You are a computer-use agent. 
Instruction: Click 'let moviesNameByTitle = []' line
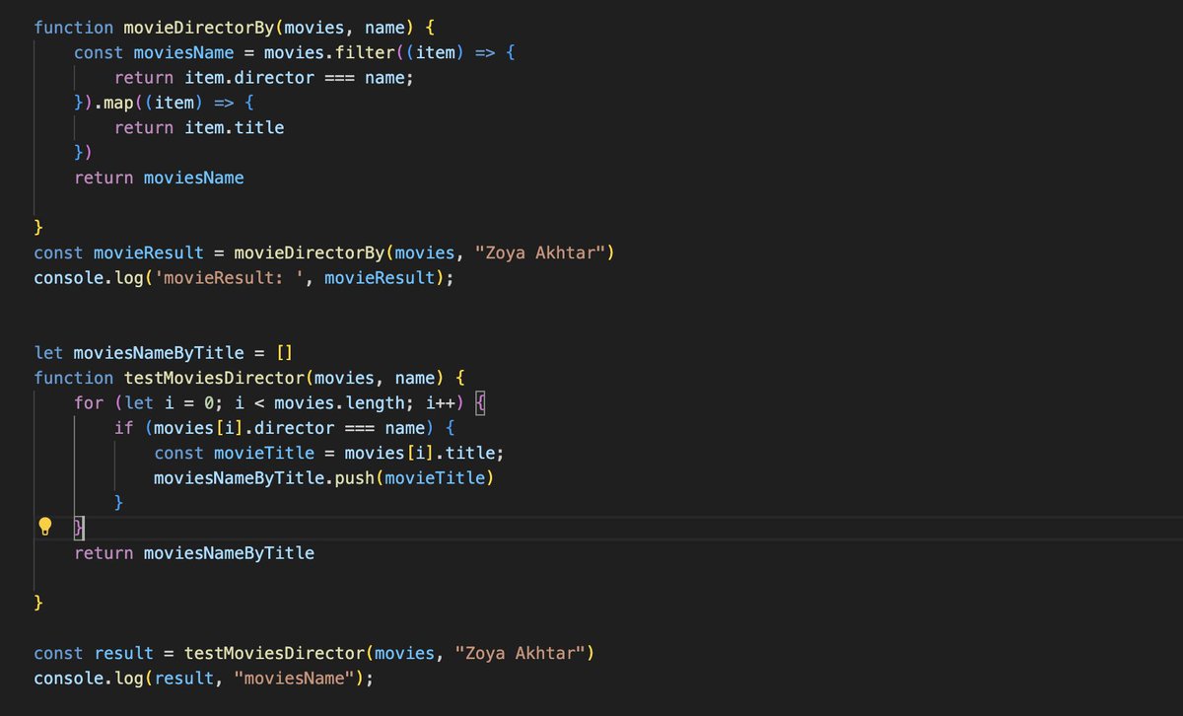(164, 352)
